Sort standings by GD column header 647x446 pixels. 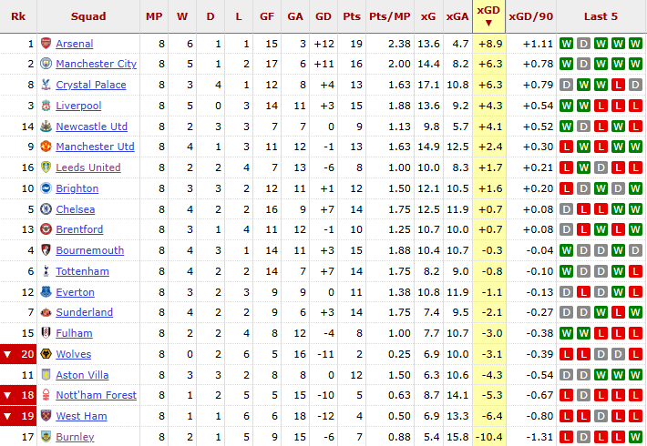point(323,16)
